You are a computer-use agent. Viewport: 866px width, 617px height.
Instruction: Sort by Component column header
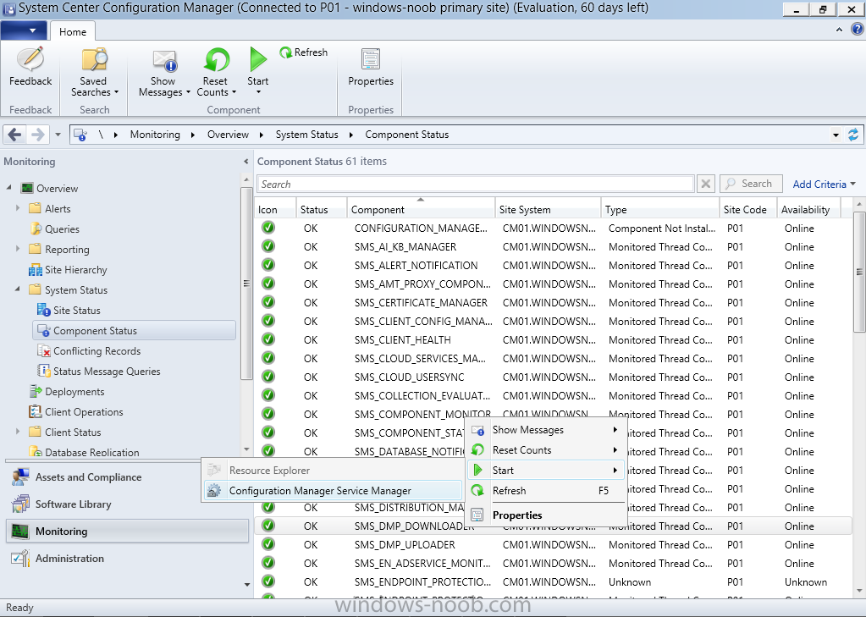point(421,209)
